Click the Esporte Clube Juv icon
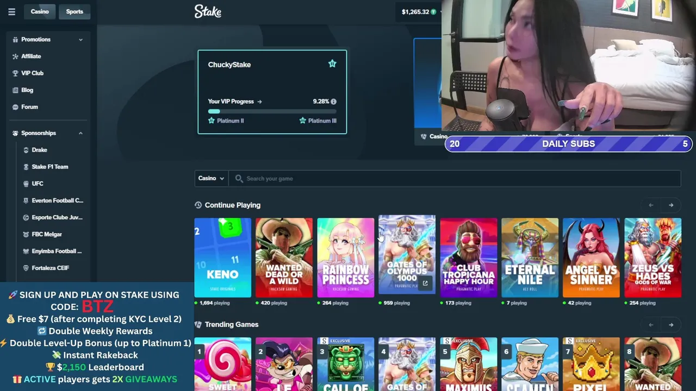696x391 pixels. coord(26,217)
